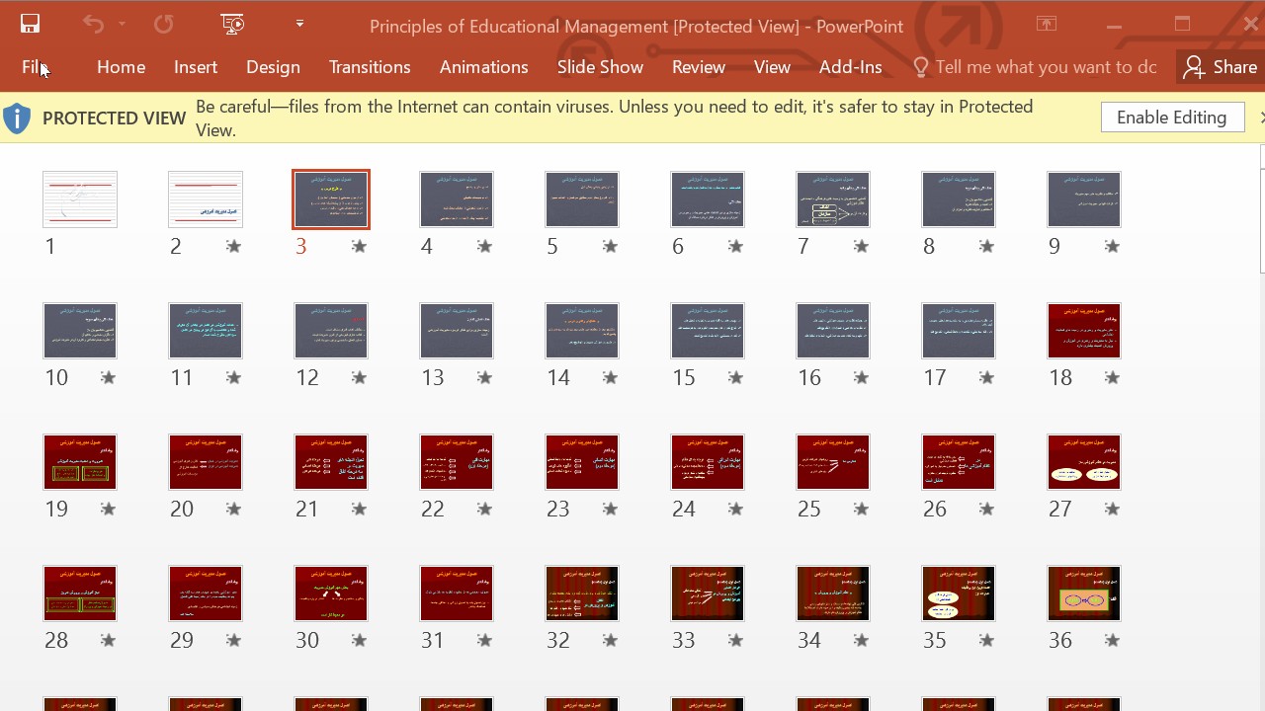Select slide 9 thumbnail

click(x=1084, y=199)
